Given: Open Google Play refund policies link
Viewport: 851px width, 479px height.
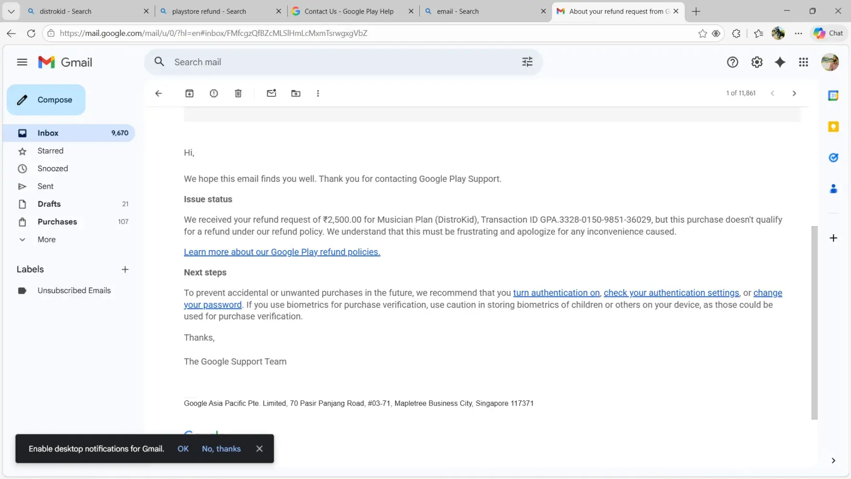Looking at the screenshot, I should tap(282, 252).
